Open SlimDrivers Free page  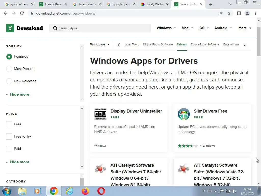[x=210, y=111]
